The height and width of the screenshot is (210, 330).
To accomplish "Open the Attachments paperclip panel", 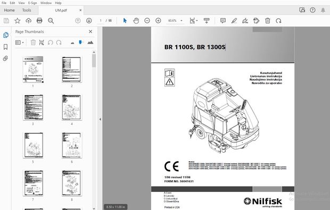I will tap(6, 58).
